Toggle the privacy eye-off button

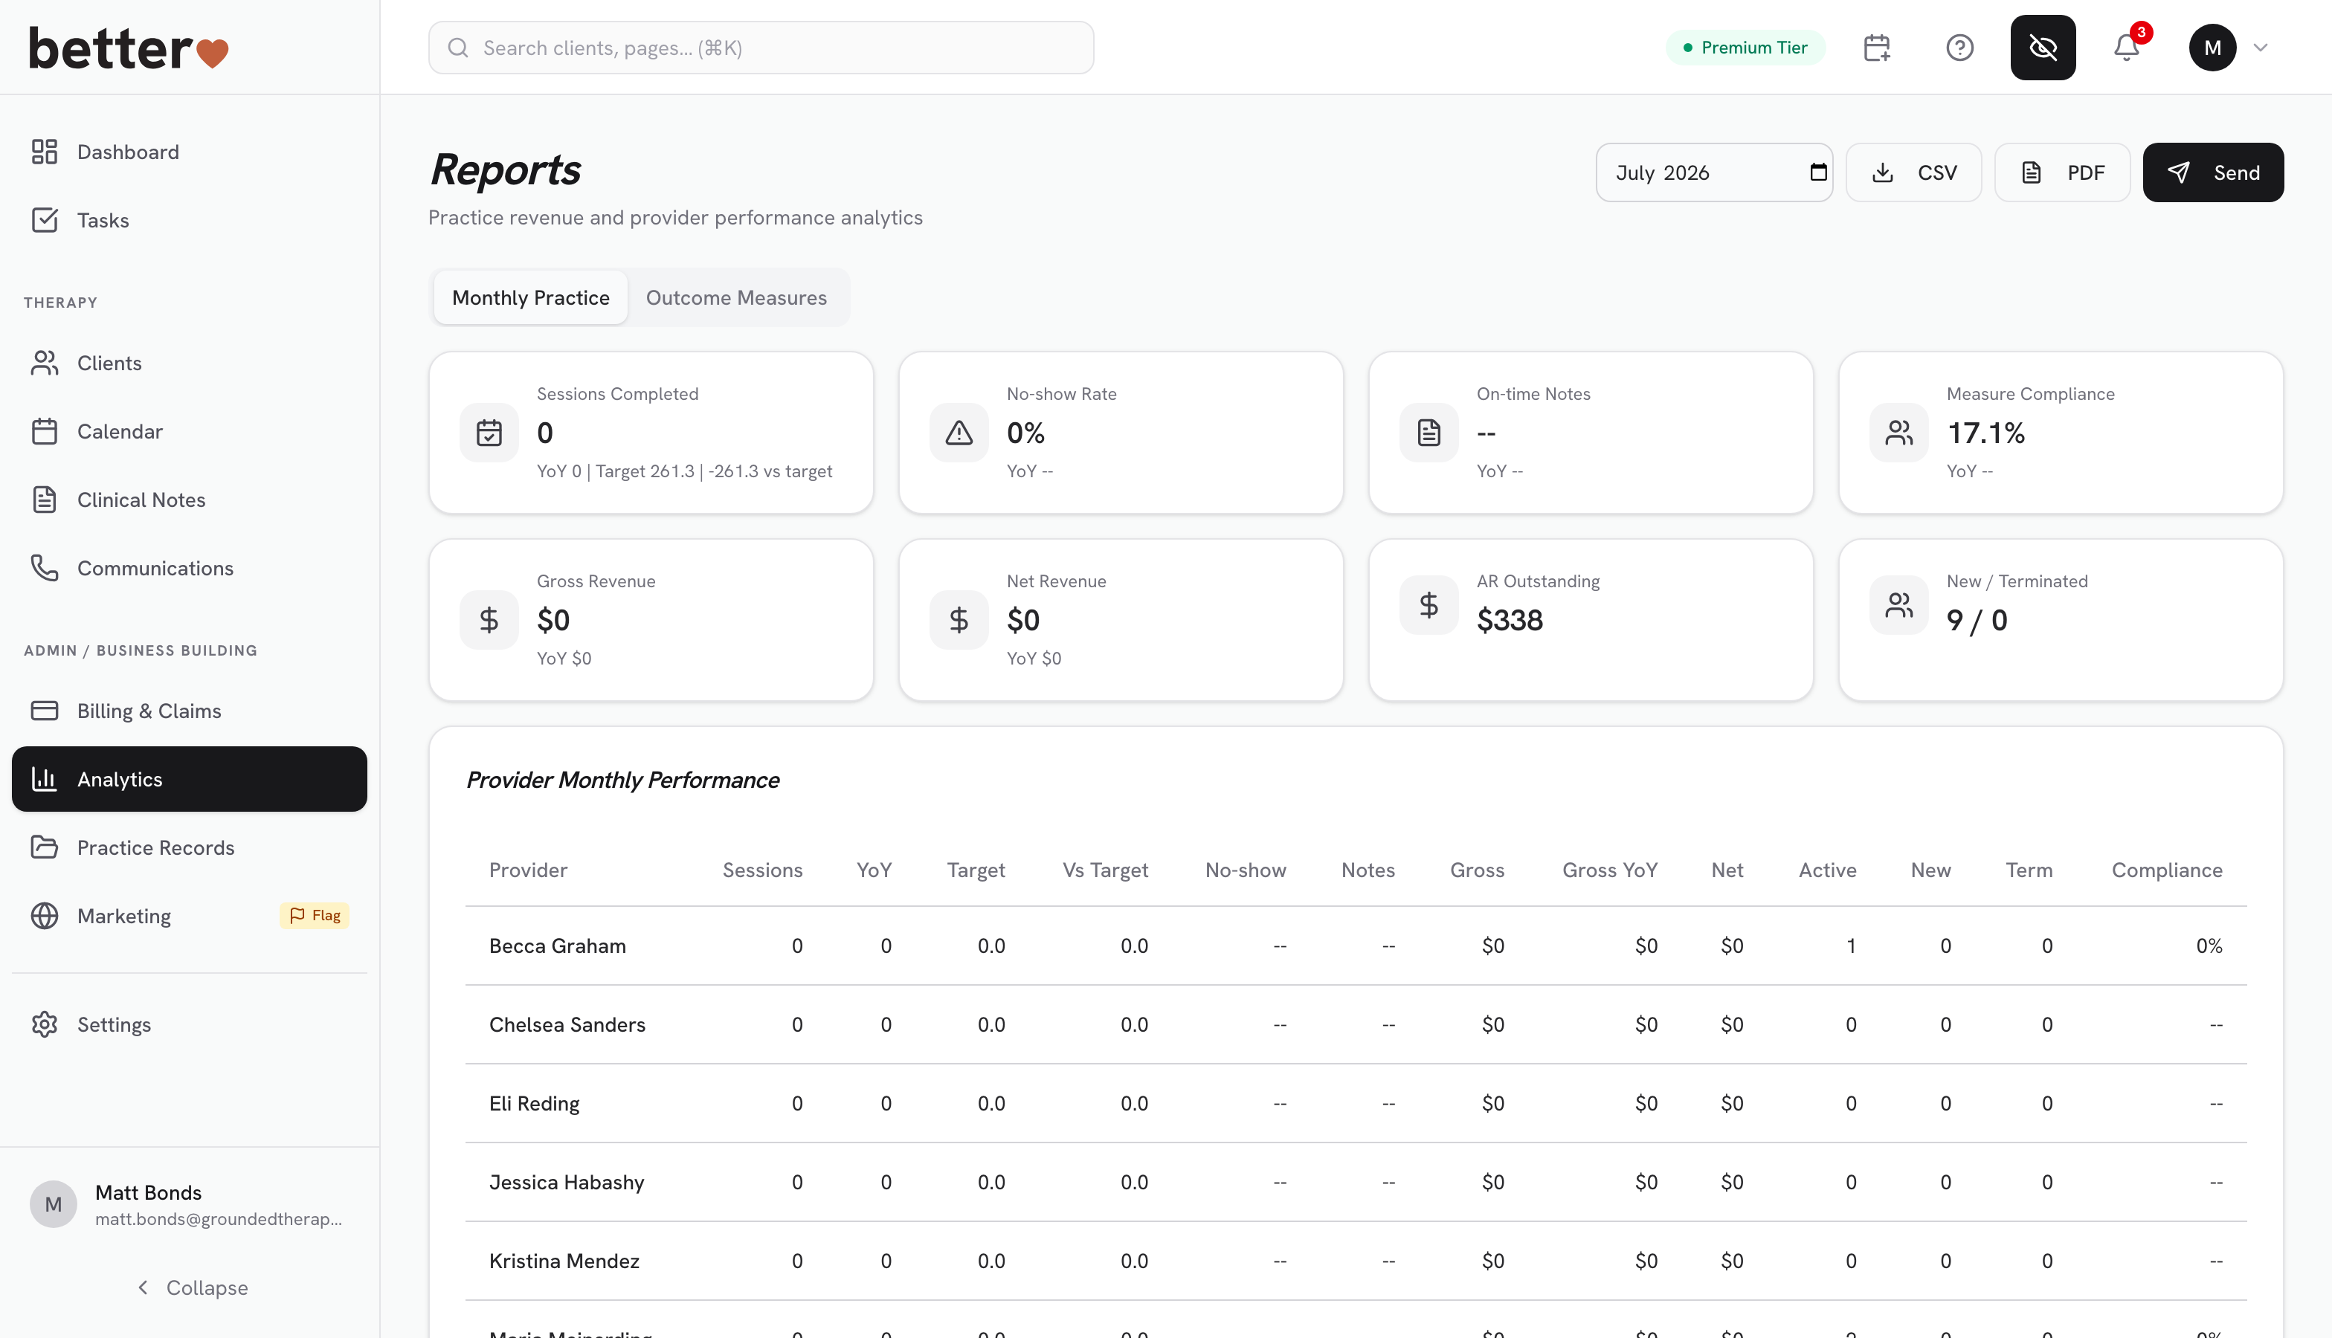click(2043, 48)
